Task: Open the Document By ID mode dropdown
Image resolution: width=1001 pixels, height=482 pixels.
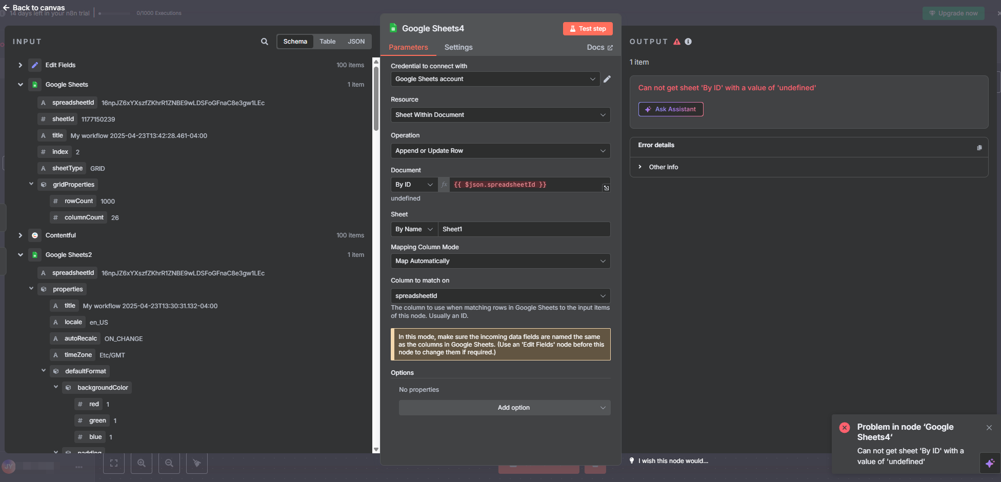Action: tap(414, 185)
